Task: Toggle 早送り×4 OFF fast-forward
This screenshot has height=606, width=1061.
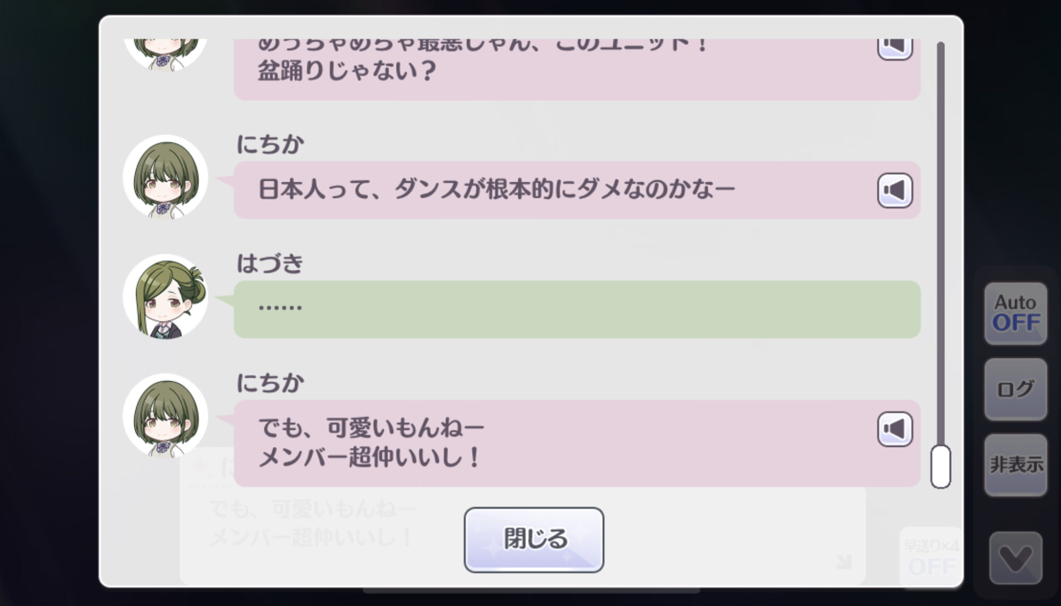Action: coord(932,557)
